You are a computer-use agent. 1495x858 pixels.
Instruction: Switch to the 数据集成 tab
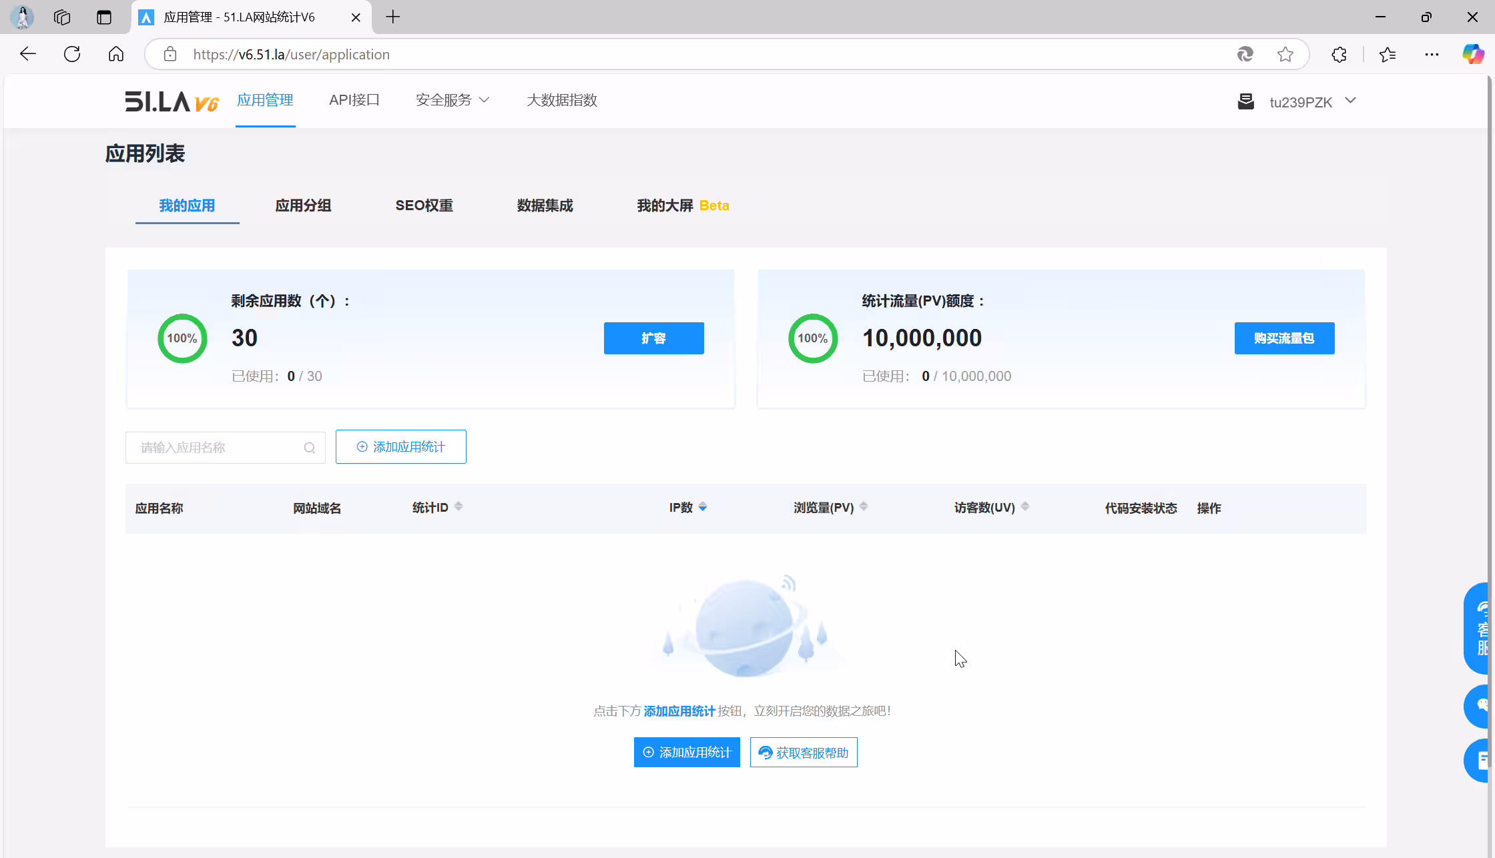point(545,205)
